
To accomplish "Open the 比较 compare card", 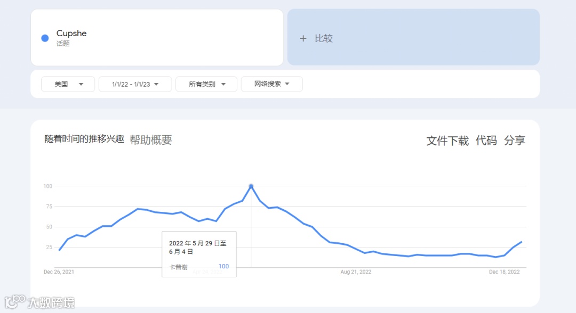I will pyautogui.click(x=413, y=37).
